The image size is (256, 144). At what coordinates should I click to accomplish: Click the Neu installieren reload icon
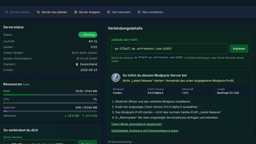click(139, 12)
